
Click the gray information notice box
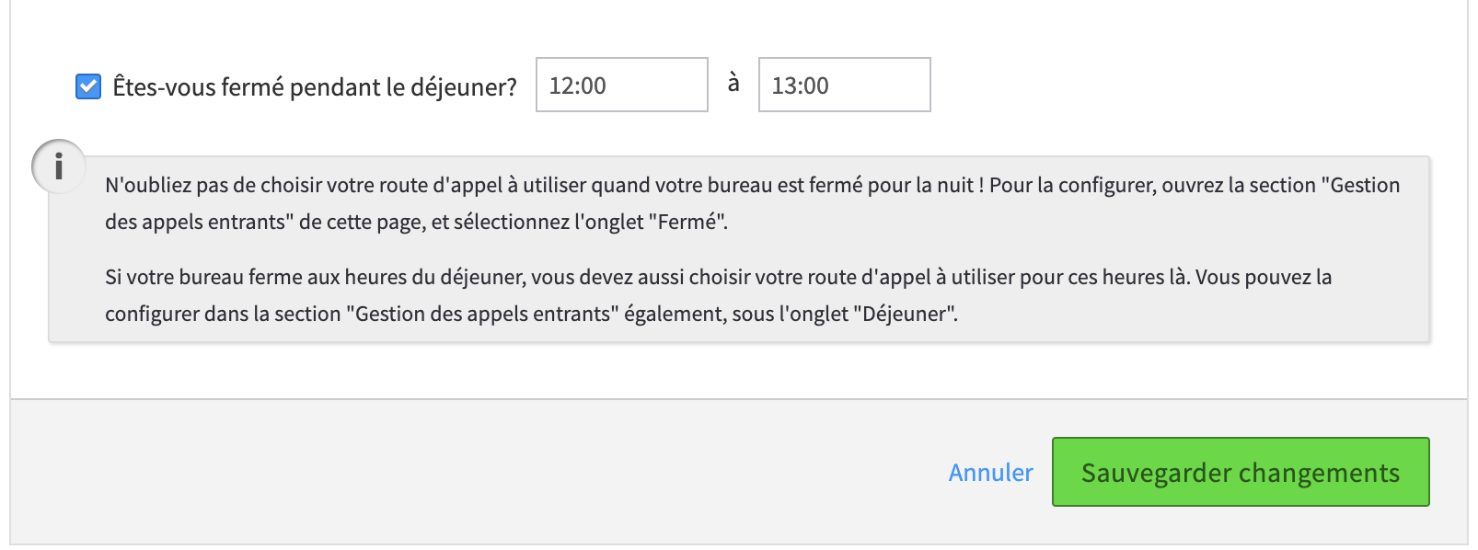pos(739,249)
